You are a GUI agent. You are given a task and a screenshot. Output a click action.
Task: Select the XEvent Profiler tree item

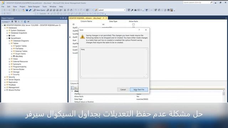coord(14,90)
